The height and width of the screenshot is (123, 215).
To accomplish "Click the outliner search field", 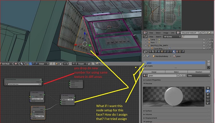I will 190,36.
